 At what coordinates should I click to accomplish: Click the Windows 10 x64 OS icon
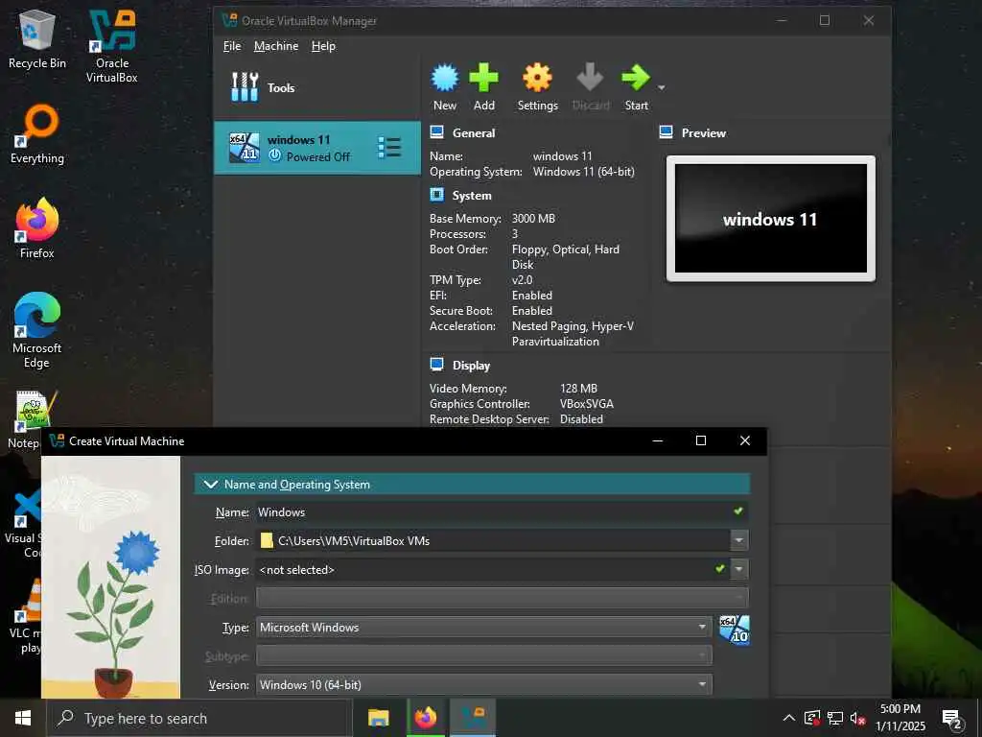pos(734,630)
